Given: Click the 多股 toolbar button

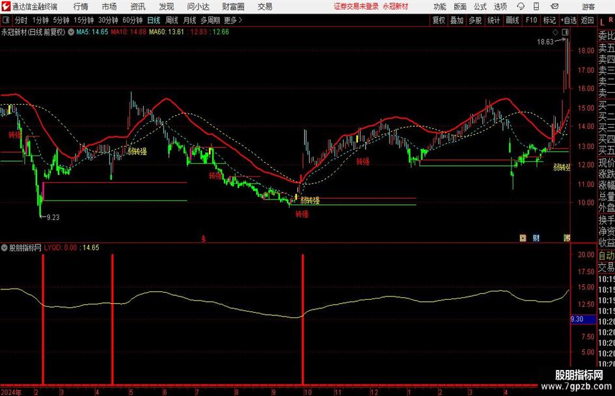Looking at the screenshot, I should coord(475,20).
